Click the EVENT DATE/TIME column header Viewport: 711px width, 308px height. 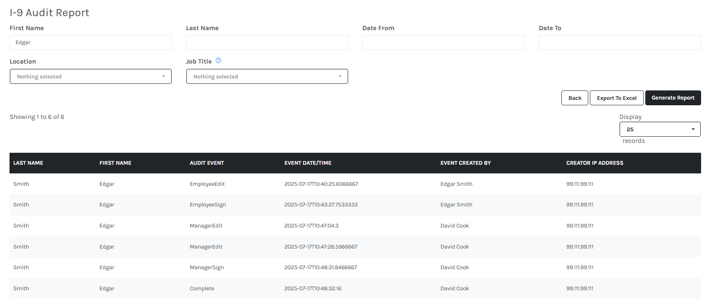click(x=308, y=163)
